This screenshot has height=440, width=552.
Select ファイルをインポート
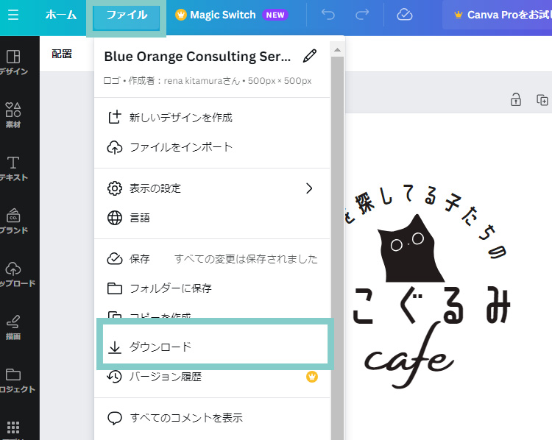pyautogui.click(x=212, y=147)
